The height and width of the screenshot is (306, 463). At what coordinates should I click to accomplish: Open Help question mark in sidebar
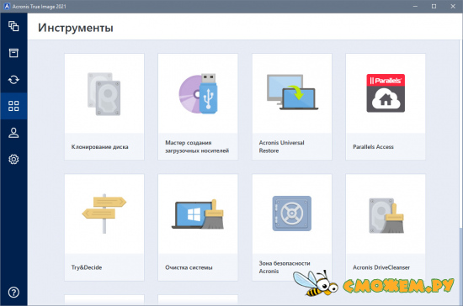click(13, 293)
